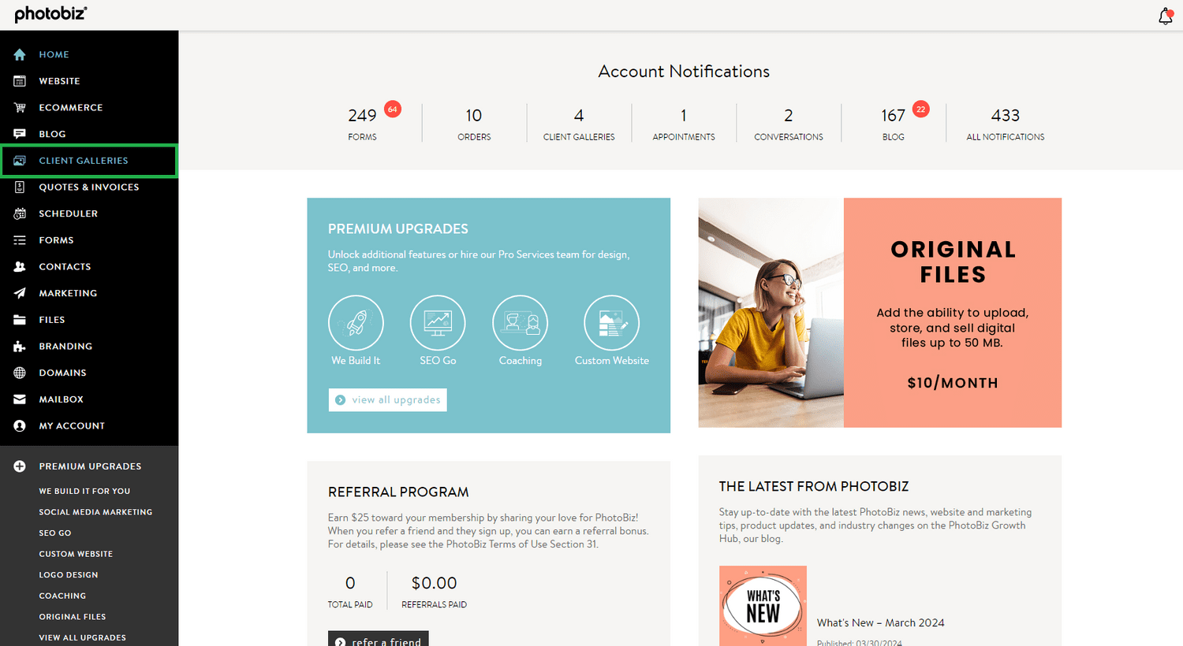Viewport: 1183px width, 646px height.
Task: Click the Domains globe icon
Action: pyautogui.click(x=20, y=373)
